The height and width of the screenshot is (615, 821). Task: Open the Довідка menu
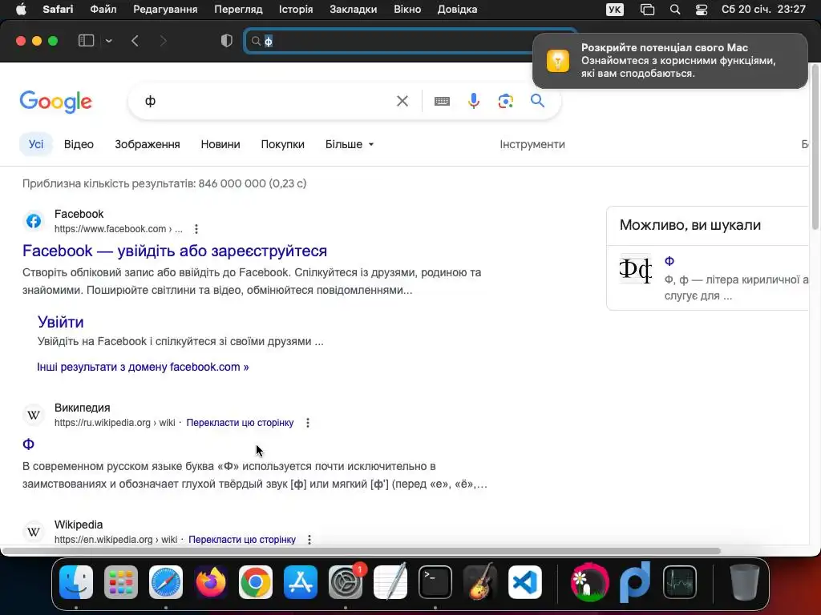(x=457, y=10)
